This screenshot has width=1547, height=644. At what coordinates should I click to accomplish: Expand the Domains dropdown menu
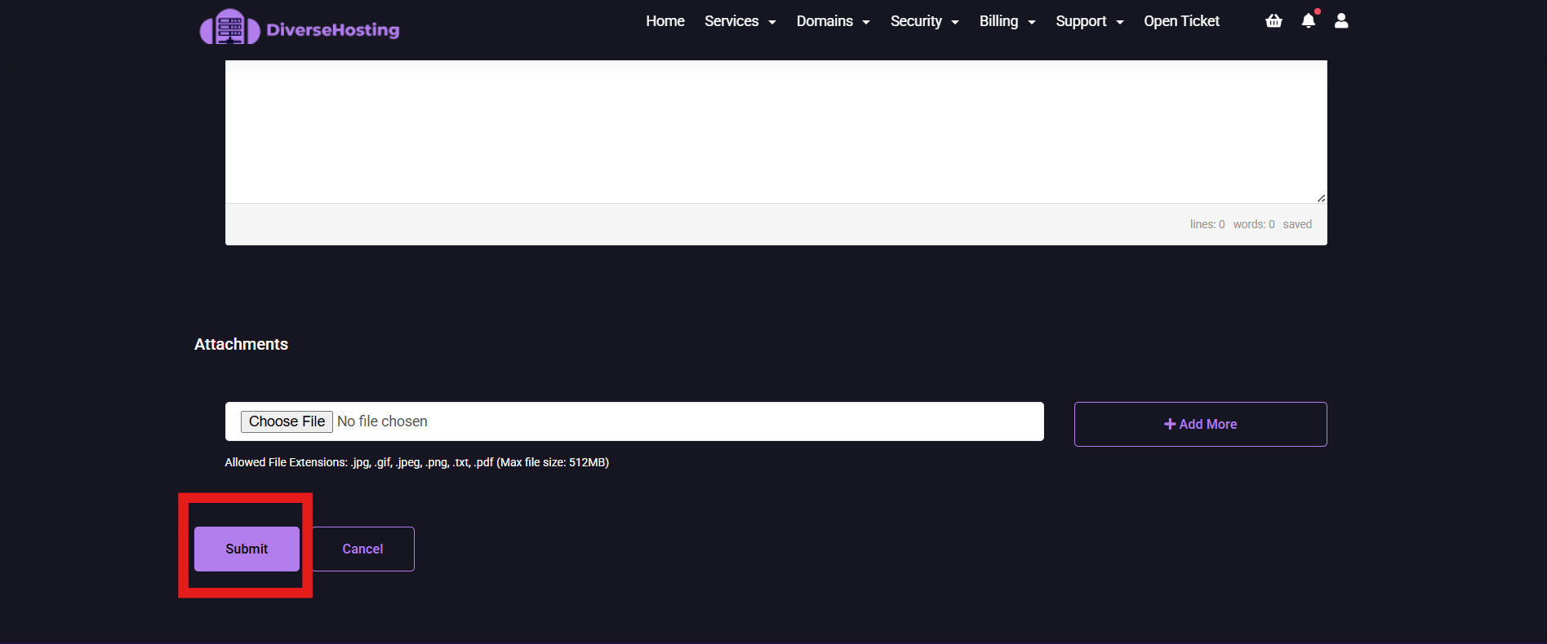[x=833, y=21]
